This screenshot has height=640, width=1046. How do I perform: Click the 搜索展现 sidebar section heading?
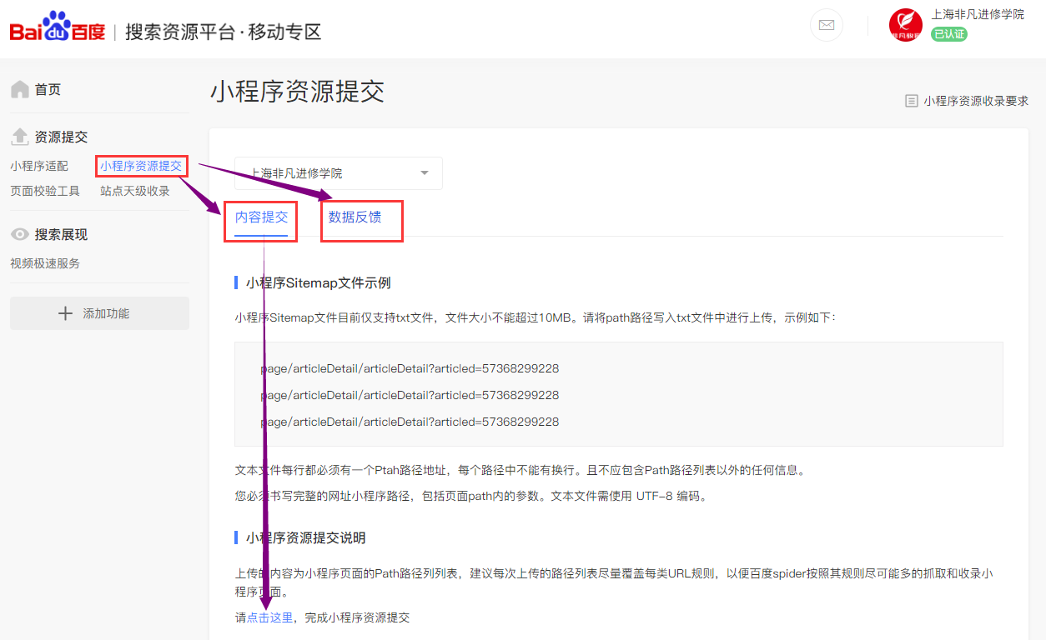pos(61,235)
